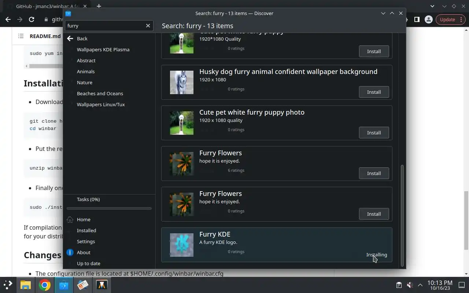
Task: Open README.md outline list icon
Action: coord(21,36)
